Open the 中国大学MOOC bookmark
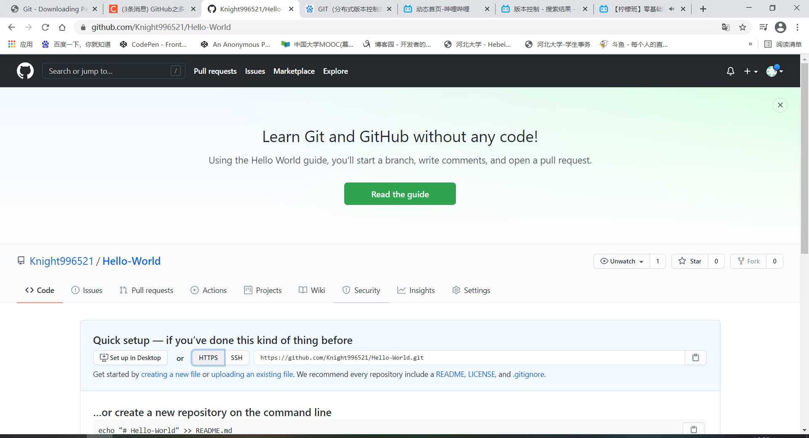This screenshot has width=809, height=438. point(318,44)
